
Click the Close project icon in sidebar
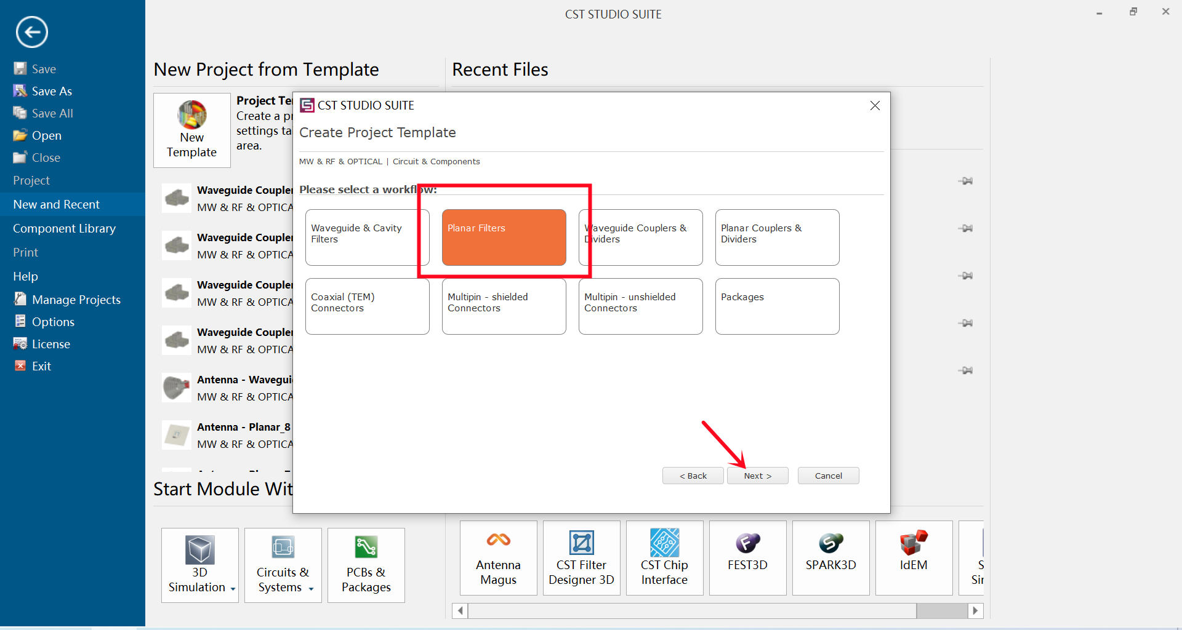click(20, 157)
